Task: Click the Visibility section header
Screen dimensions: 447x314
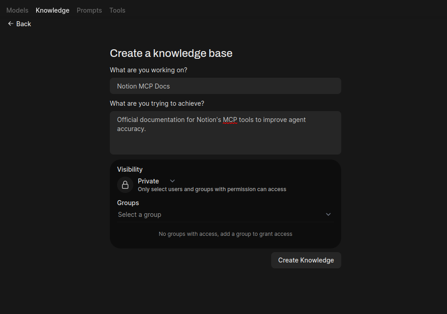Action: 130,169
